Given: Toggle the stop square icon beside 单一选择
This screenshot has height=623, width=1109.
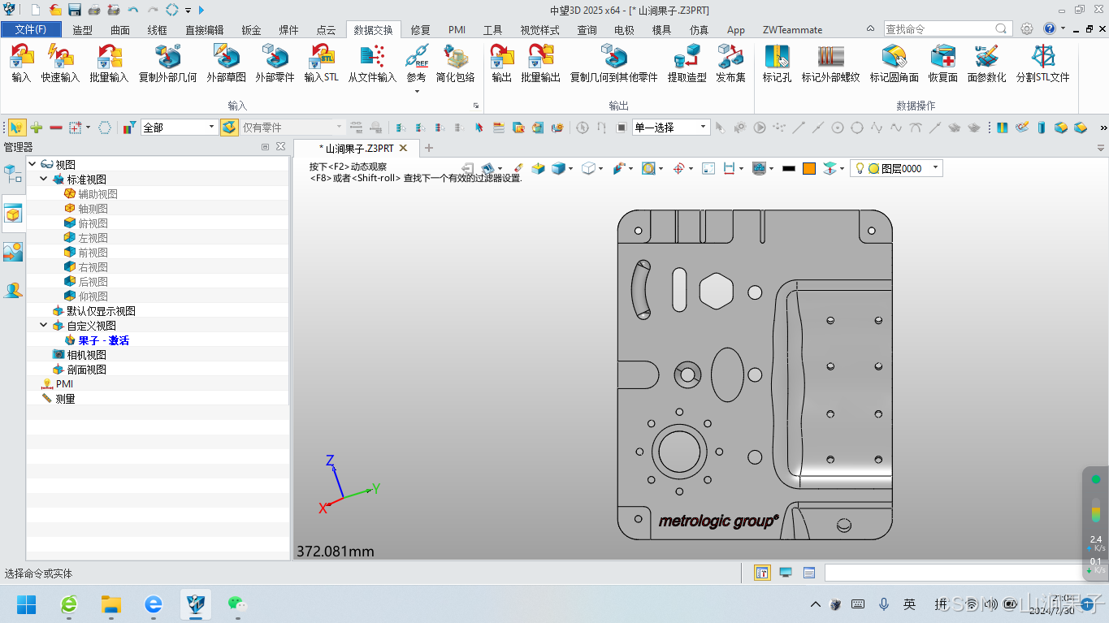Looking at the screenshot, I should [x=622, y=128].
